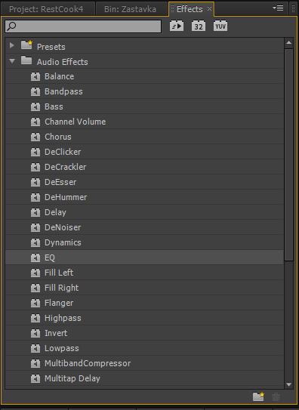299x410 pixels.
Task: Select the Delay effect label
Action: click(x=55, y=213)
